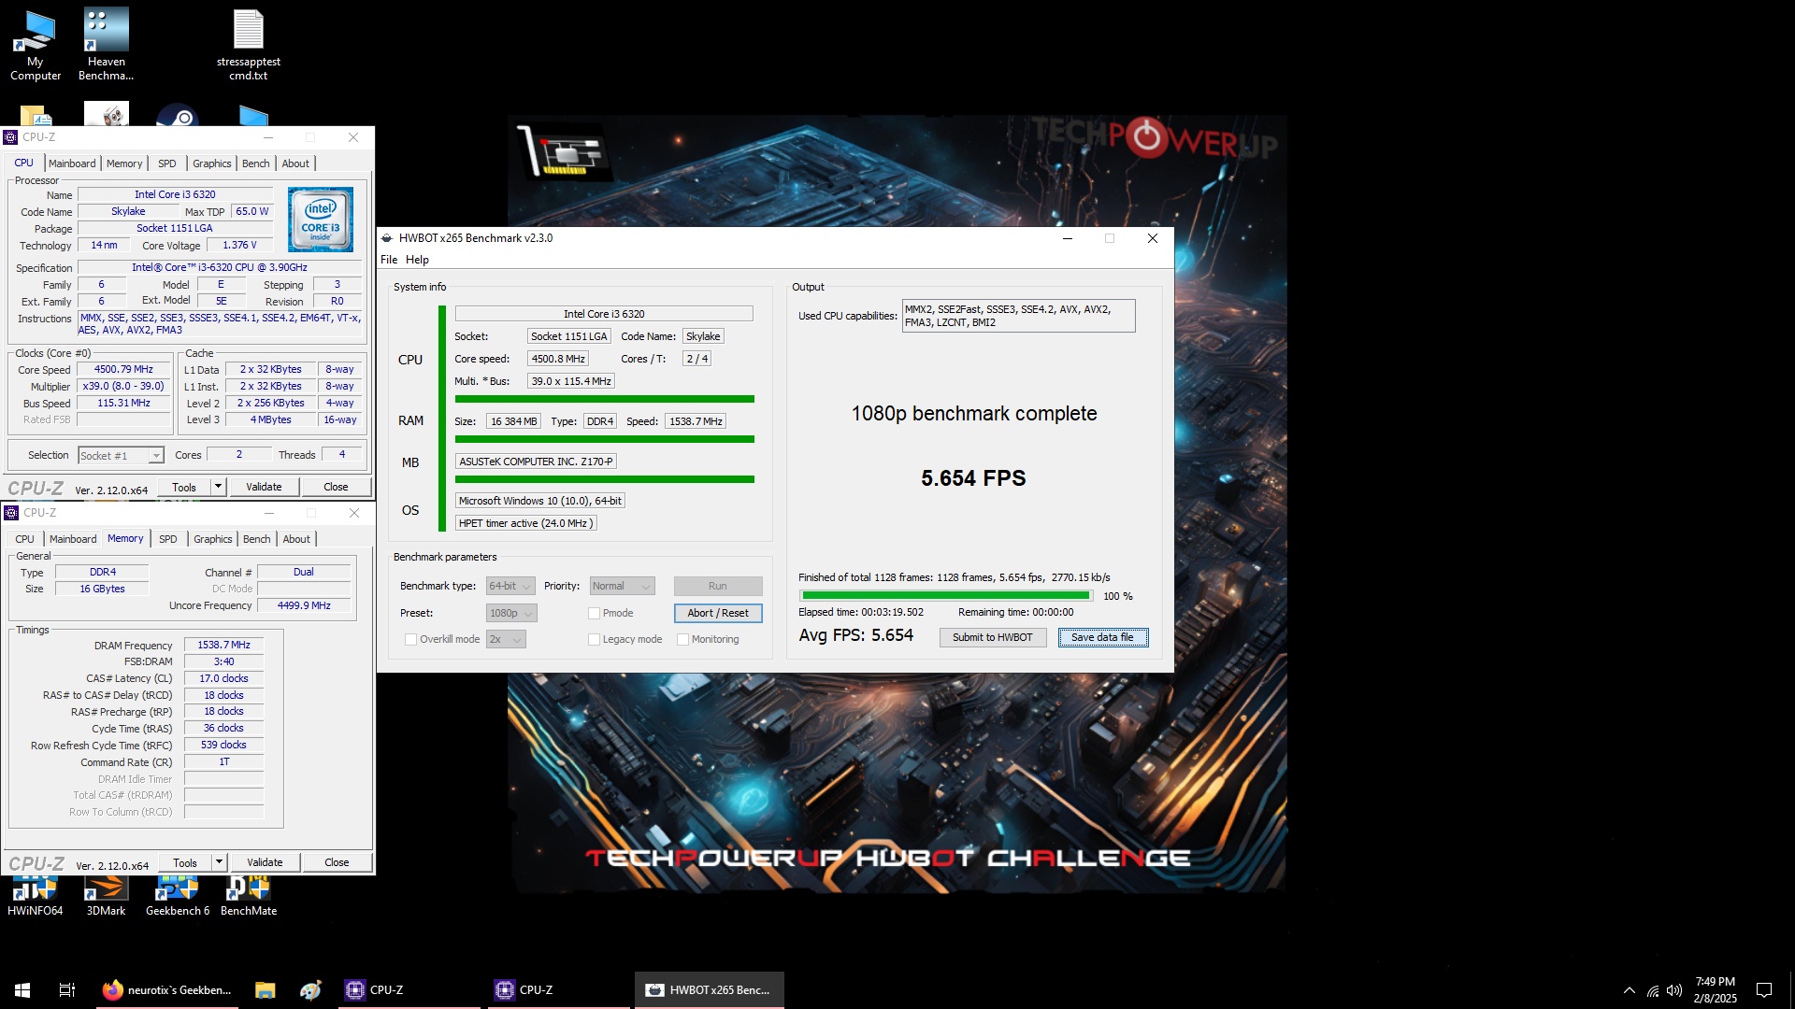Open Task View on taskbar

[67, 989]
